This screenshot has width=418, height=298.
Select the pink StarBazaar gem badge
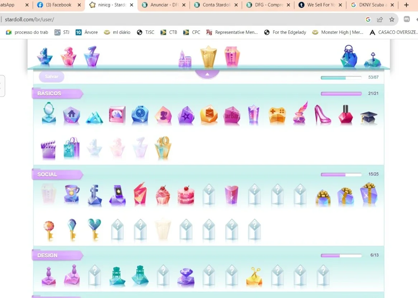pos(232,115)
